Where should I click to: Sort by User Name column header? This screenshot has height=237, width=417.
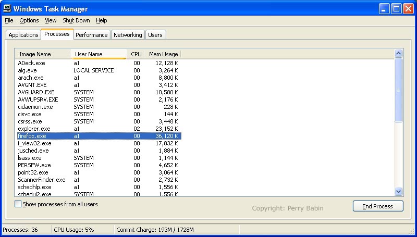tap(99, 54)
